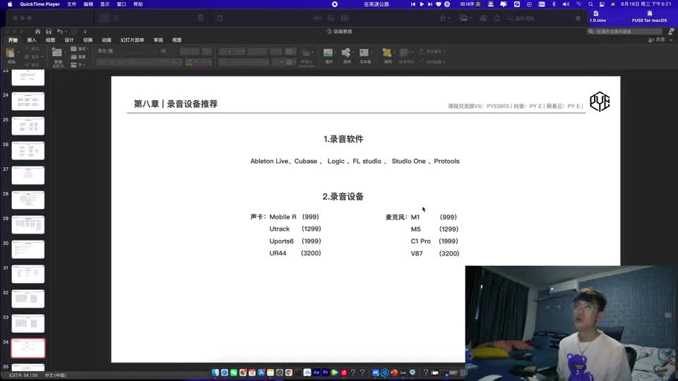Select slide 27 thumbnail
This screenshot has height=381, width=678.
28,176
